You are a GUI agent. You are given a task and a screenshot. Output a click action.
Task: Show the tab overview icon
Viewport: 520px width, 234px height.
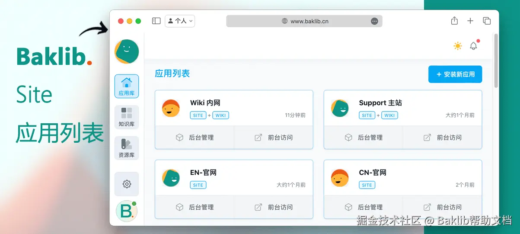pos(487,21)
